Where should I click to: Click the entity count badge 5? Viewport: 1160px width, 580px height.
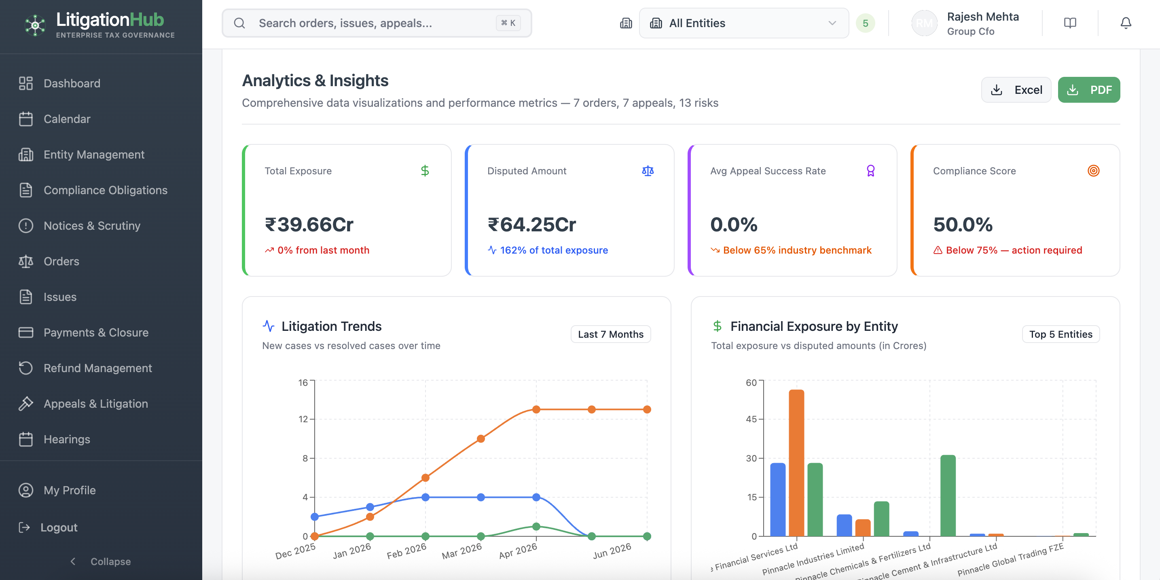coord(865,23)
